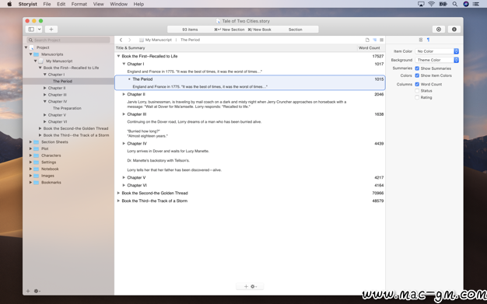487x304 pixels.
Task: Click the Plot folder icon
Action: 37,149
